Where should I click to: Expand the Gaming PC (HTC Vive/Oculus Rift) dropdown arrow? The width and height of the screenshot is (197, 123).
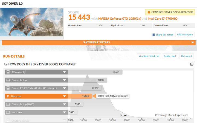(64, 88)
